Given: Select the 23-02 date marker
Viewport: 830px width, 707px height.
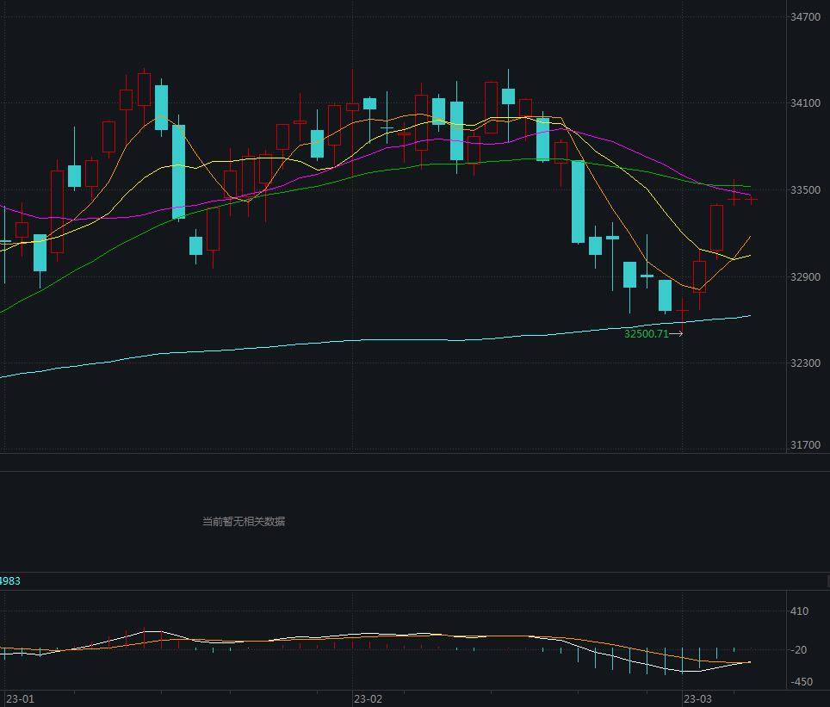Looking at the screenshot, I should click(368, 698).
